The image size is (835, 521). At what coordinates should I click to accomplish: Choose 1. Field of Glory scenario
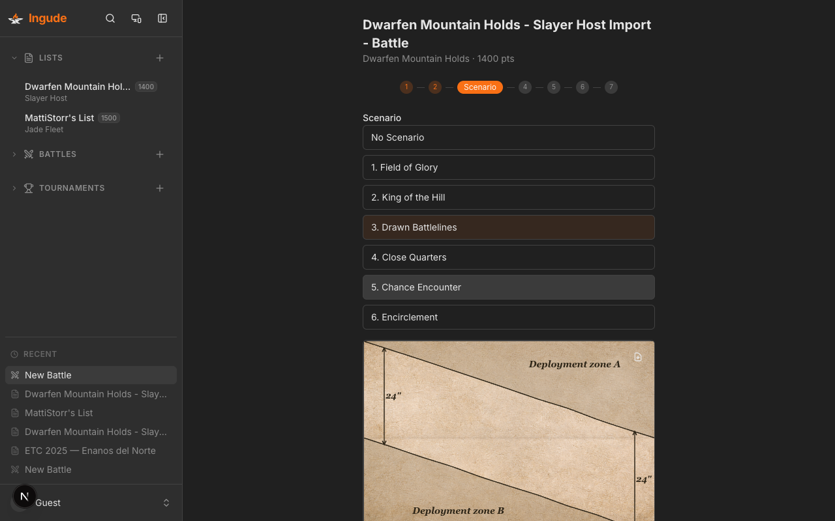click(x=508, y=167)
